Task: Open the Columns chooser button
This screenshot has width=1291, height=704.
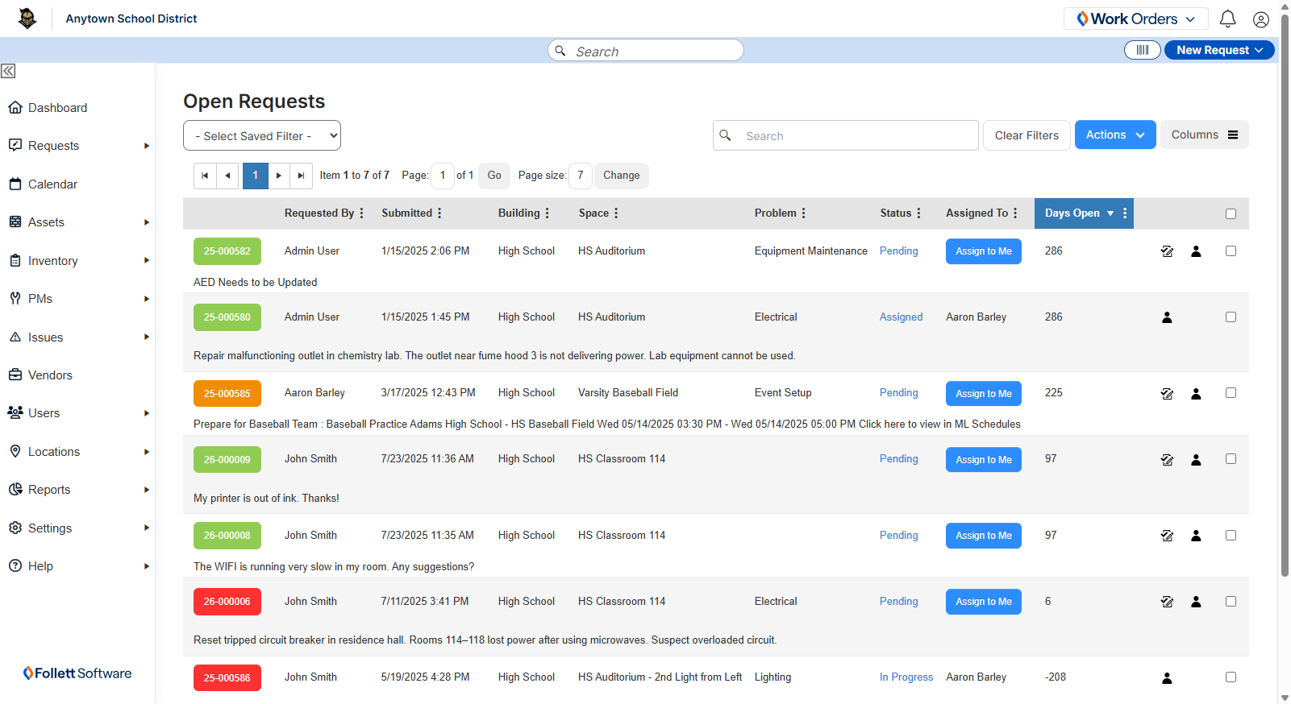Action: pos(1204,135)
